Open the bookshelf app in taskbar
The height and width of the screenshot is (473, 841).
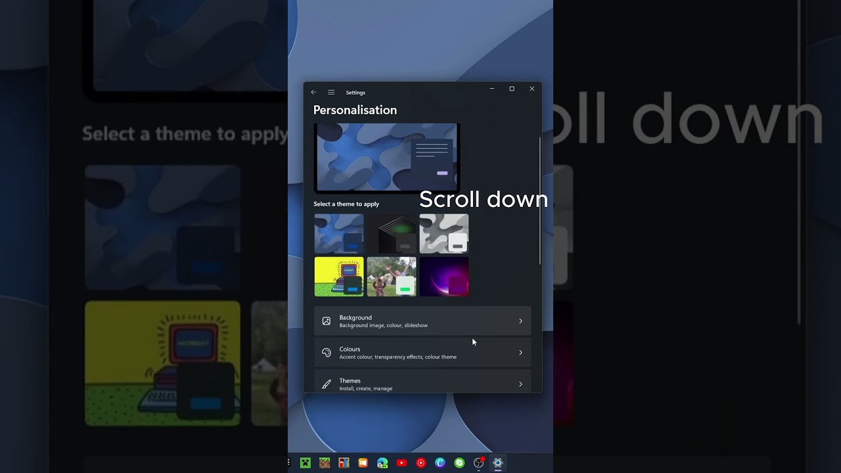[344, 463]
